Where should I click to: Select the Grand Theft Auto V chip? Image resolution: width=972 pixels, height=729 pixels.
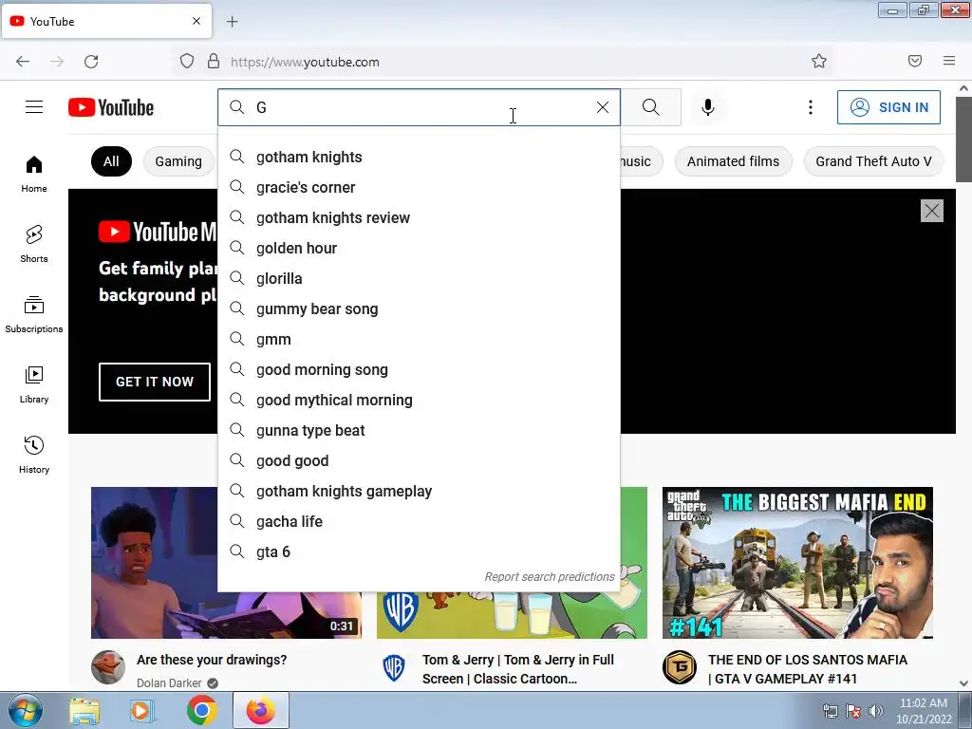point(873,161)
